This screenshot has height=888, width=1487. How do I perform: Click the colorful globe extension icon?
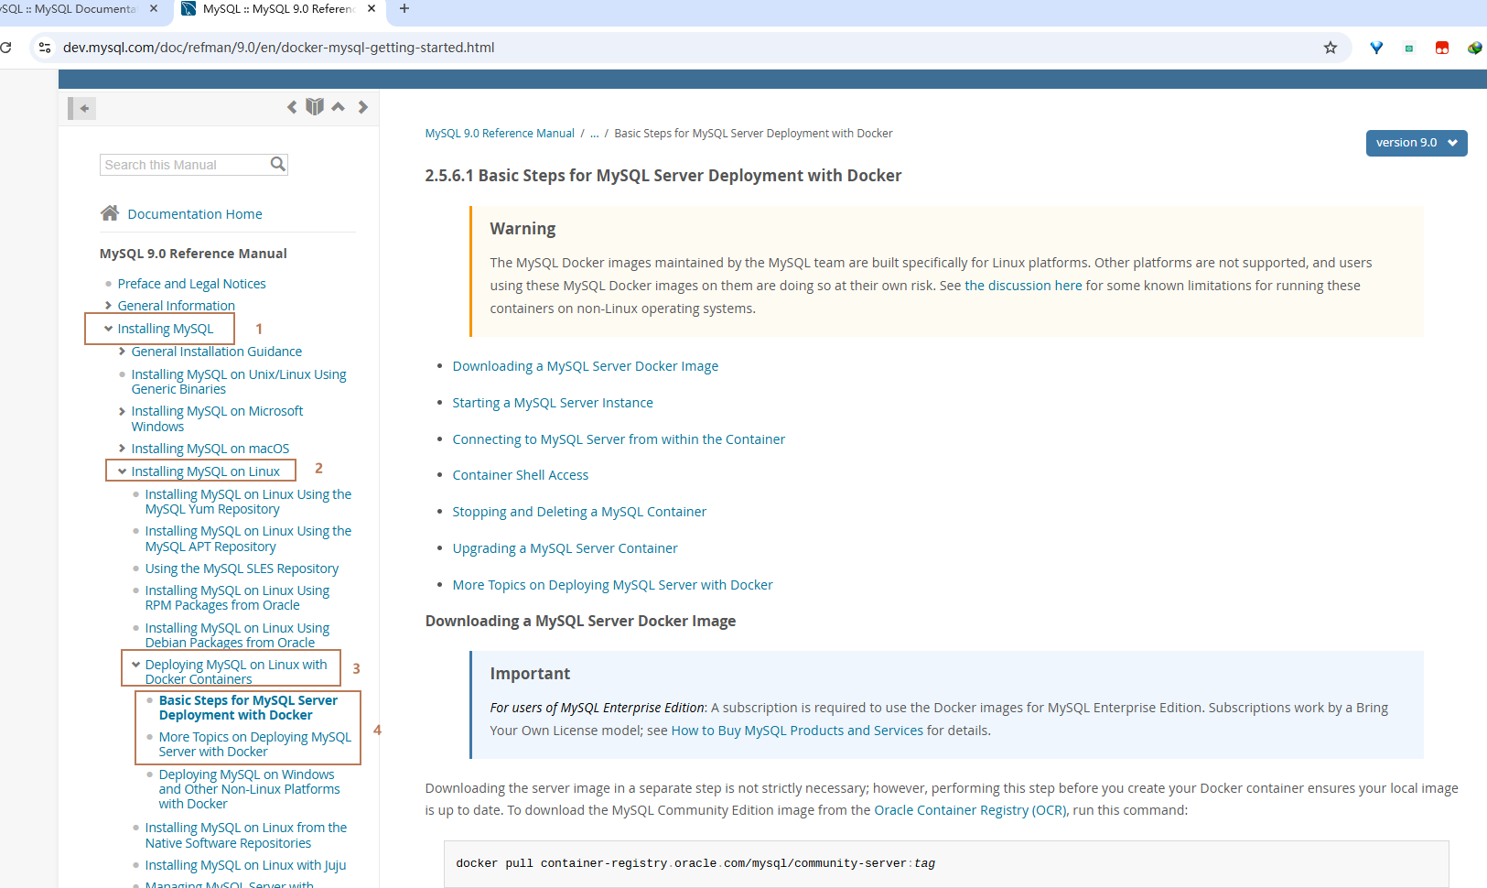coord(1475,48)
